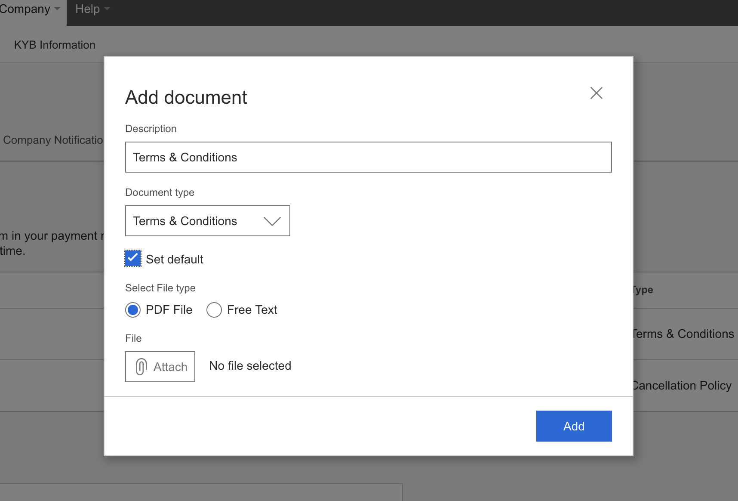Screen dimensions: 738x501
Task: Click the paperclip Attach button
Action: (160, 367)
